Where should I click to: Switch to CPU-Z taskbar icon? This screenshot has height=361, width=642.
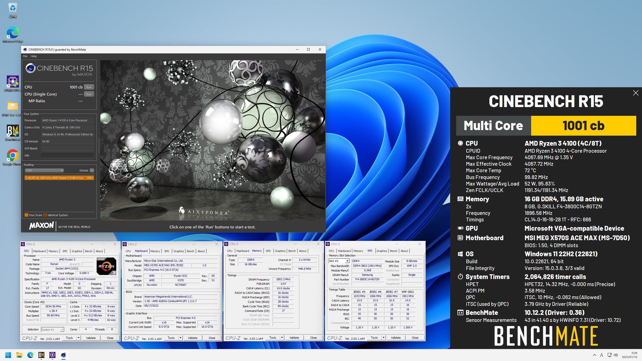pyautogui.click(x=52, y=355)
